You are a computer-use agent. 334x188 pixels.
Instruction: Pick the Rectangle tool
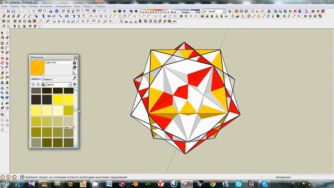2,43
